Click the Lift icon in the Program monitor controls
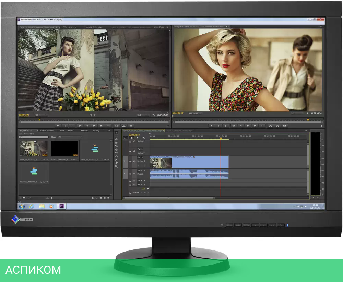 [x=271, y=125]
